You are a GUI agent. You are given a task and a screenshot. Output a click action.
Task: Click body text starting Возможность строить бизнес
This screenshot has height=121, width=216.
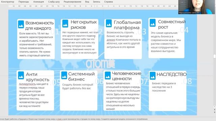[124, 40]
